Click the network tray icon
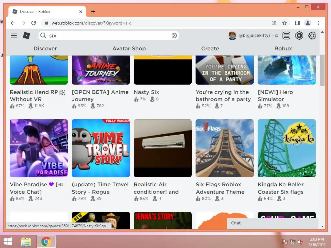Screen dimensions: 331x248 click(x=293, y=242)
